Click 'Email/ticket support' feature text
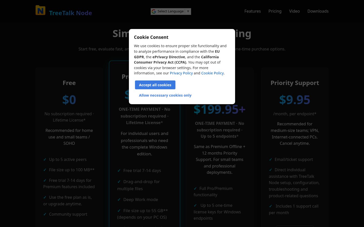364x227 pixels. (294, 159)
